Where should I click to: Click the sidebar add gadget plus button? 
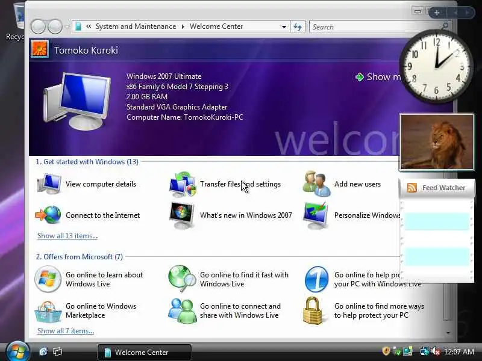tap(437, 13)
